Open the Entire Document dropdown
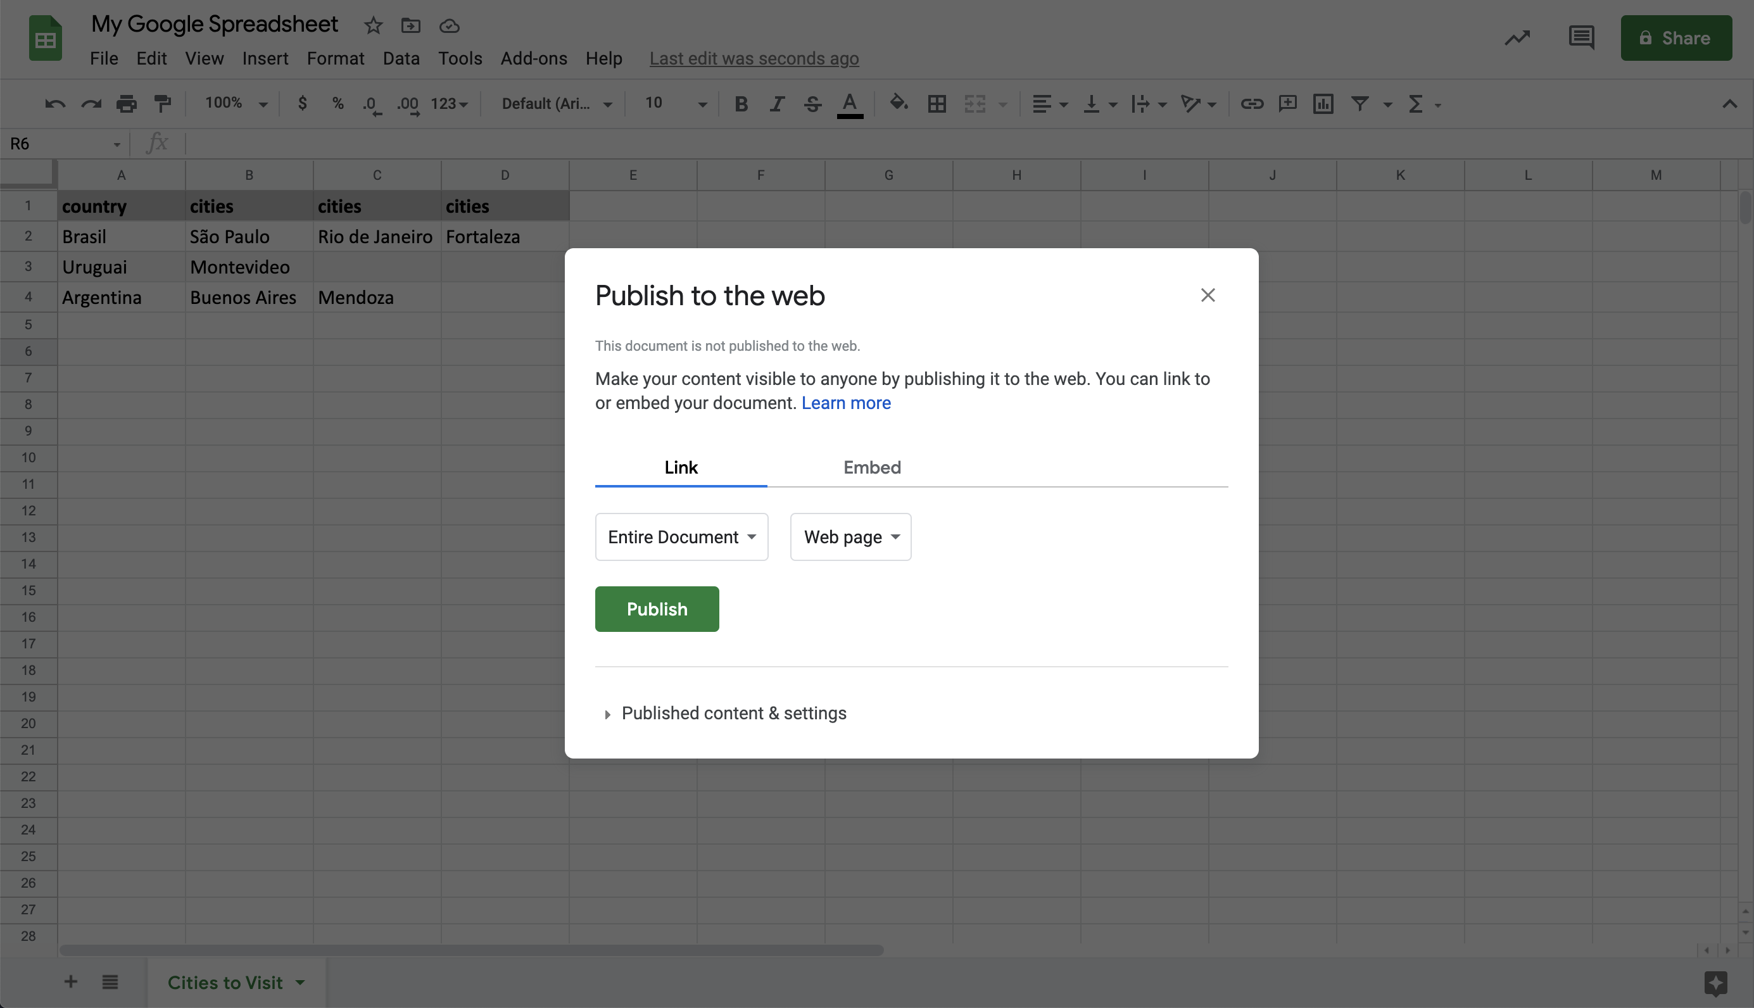 [681, 536]
